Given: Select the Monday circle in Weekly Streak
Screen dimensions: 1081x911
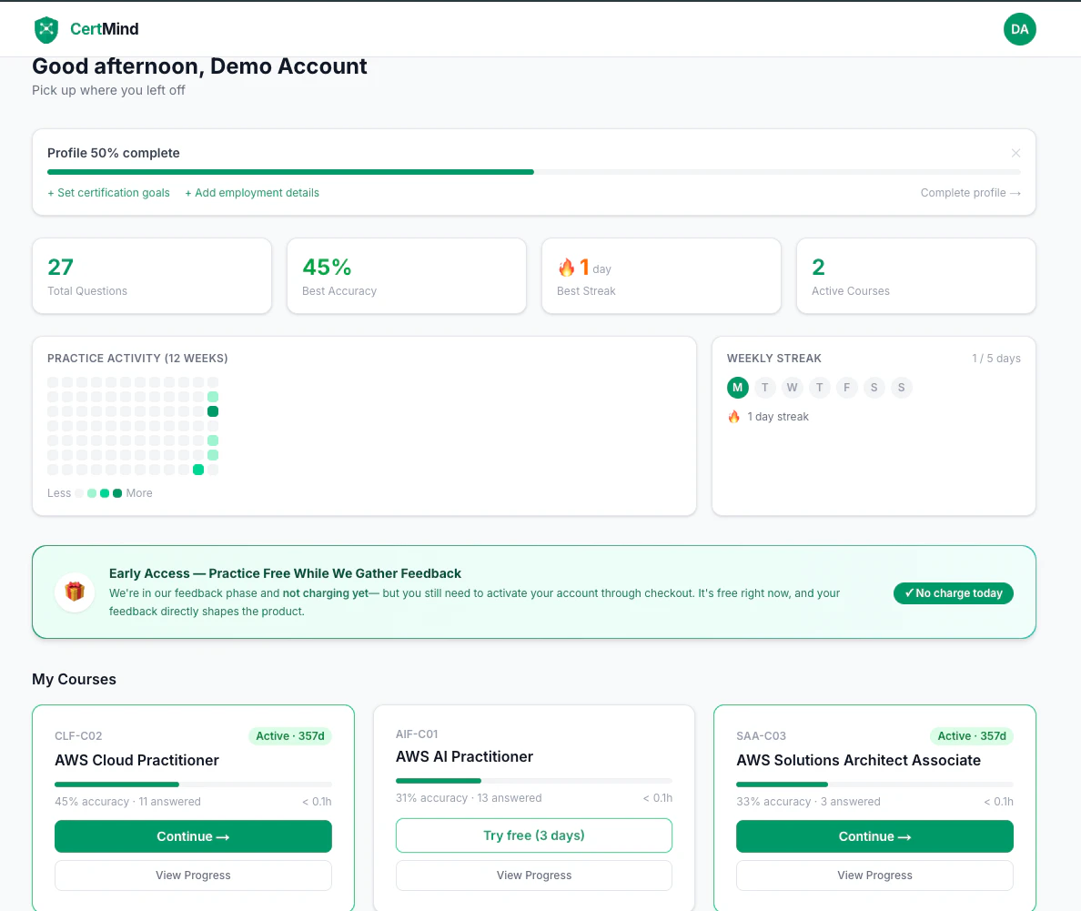Looking at the screenshot, I should (738, 388).
